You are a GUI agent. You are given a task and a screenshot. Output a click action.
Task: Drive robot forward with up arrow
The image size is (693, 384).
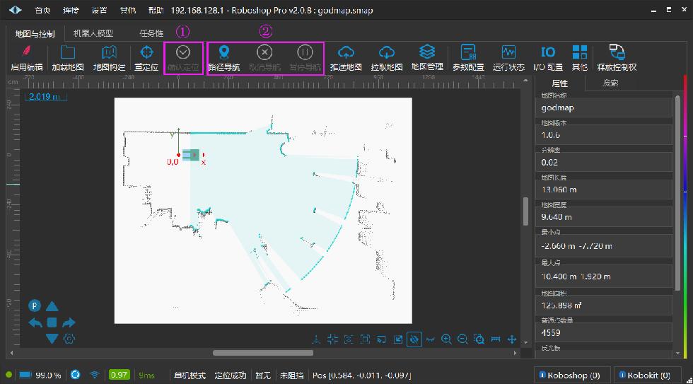52,306
